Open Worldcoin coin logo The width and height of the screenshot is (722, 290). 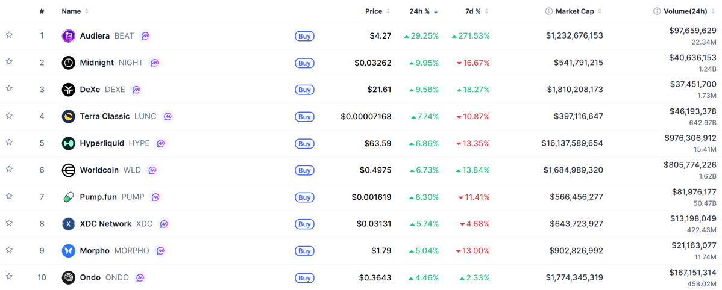[69, 170]
